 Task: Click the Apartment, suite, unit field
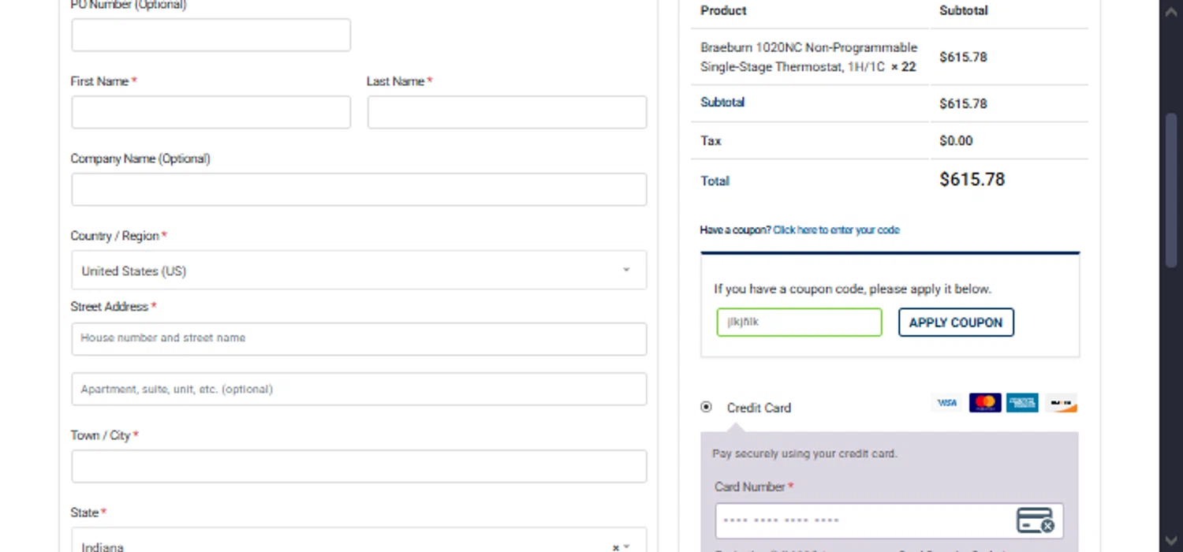(359, 390)
